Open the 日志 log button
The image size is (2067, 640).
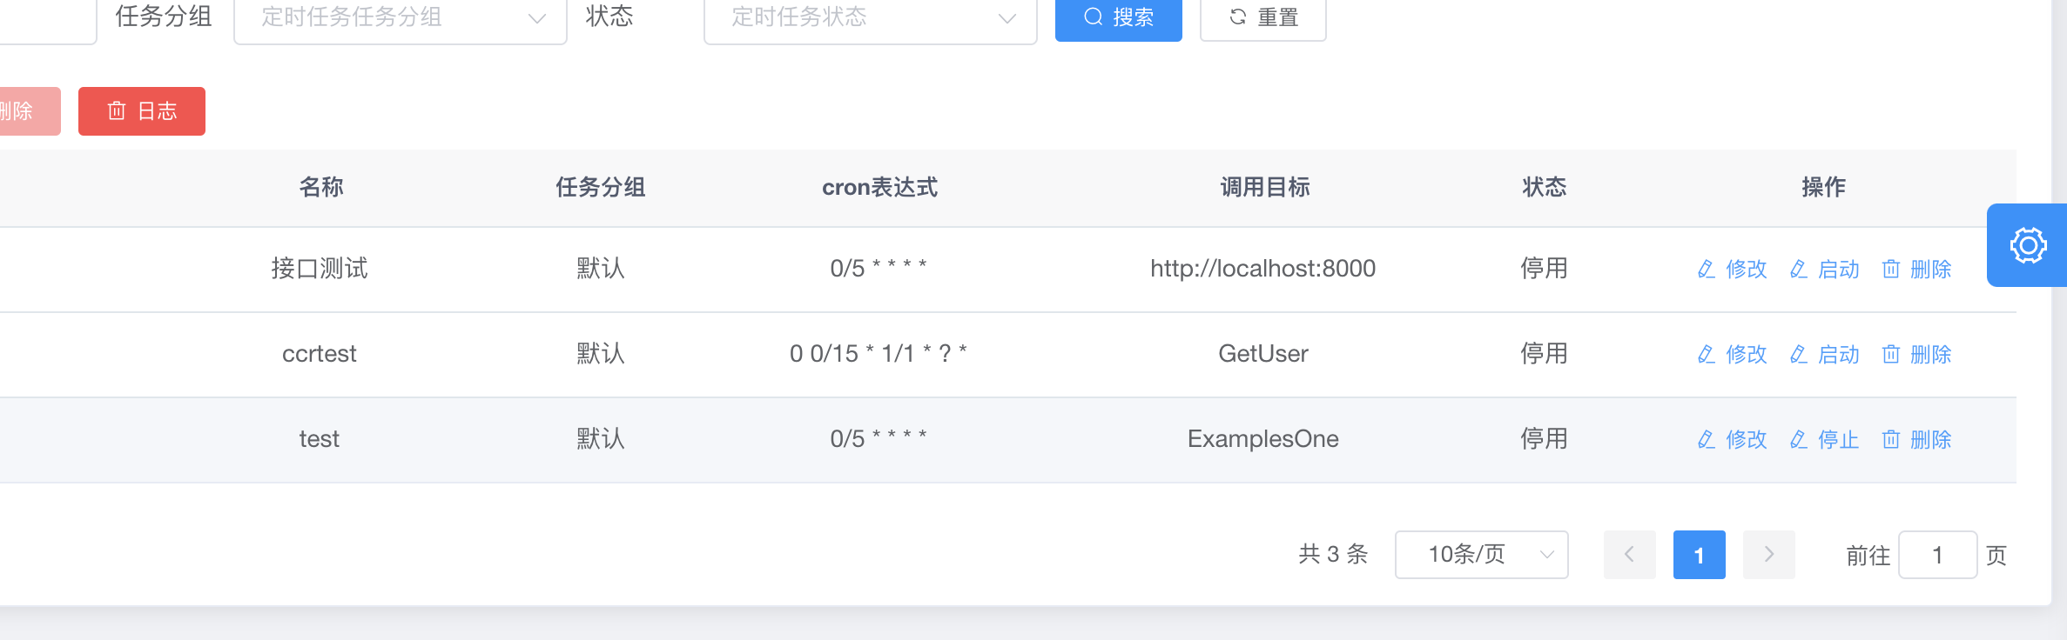(142, 111)
